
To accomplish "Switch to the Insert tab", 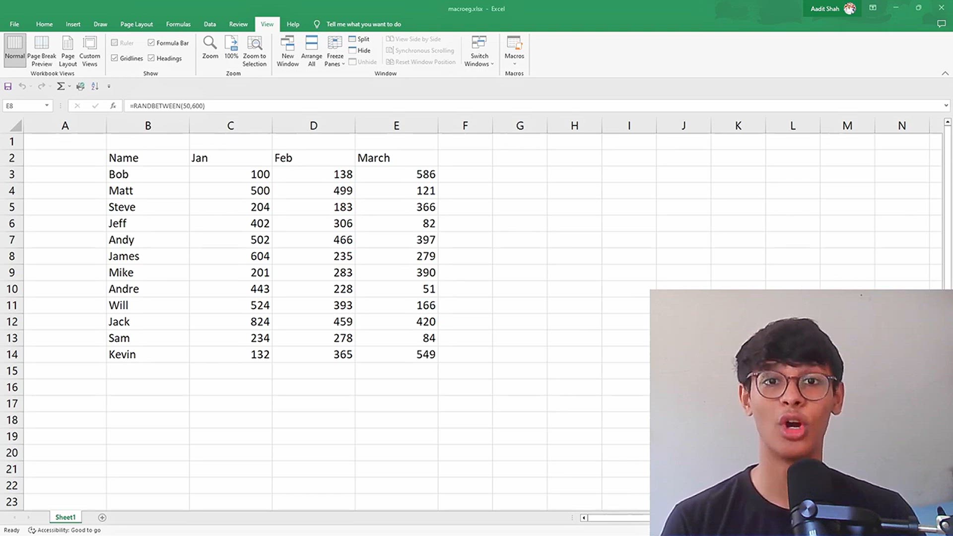I will 73,24.
